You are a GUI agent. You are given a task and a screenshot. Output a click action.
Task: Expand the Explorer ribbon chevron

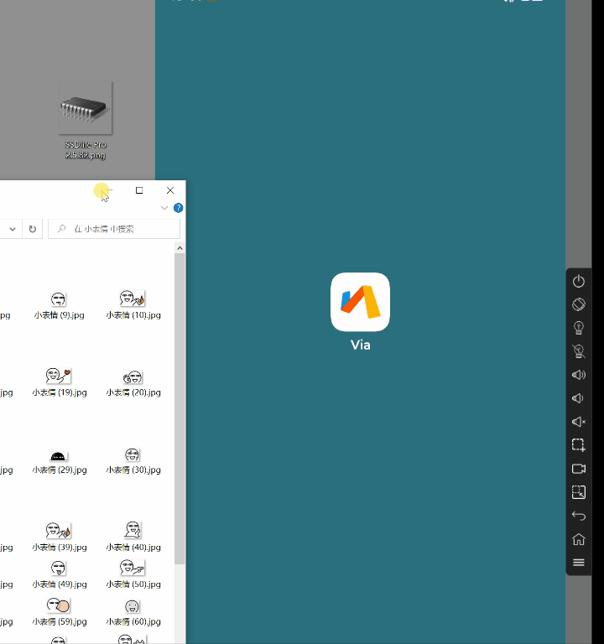pos(164,208)
